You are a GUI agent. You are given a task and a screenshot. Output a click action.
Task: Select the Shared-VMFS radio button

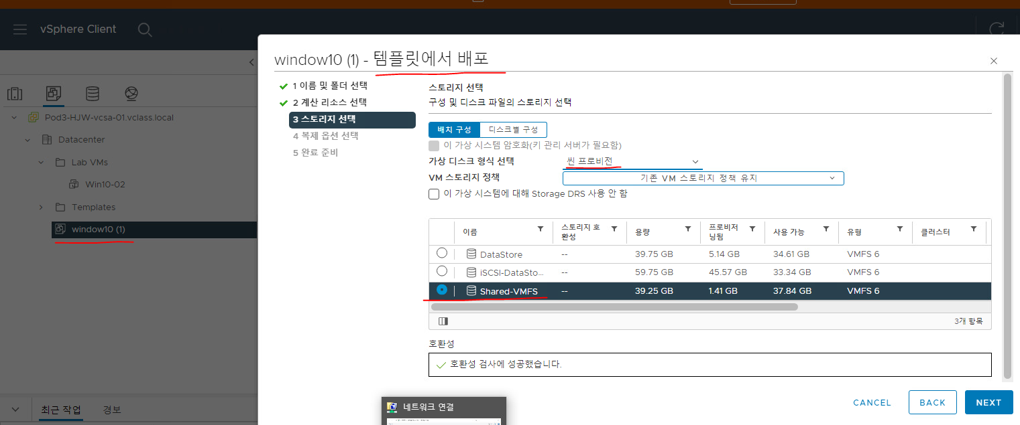441,290
